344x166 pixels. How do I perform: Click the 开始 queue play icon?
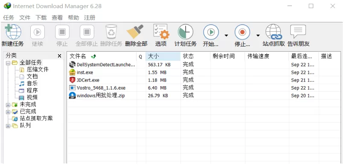(x=211, y=32)
